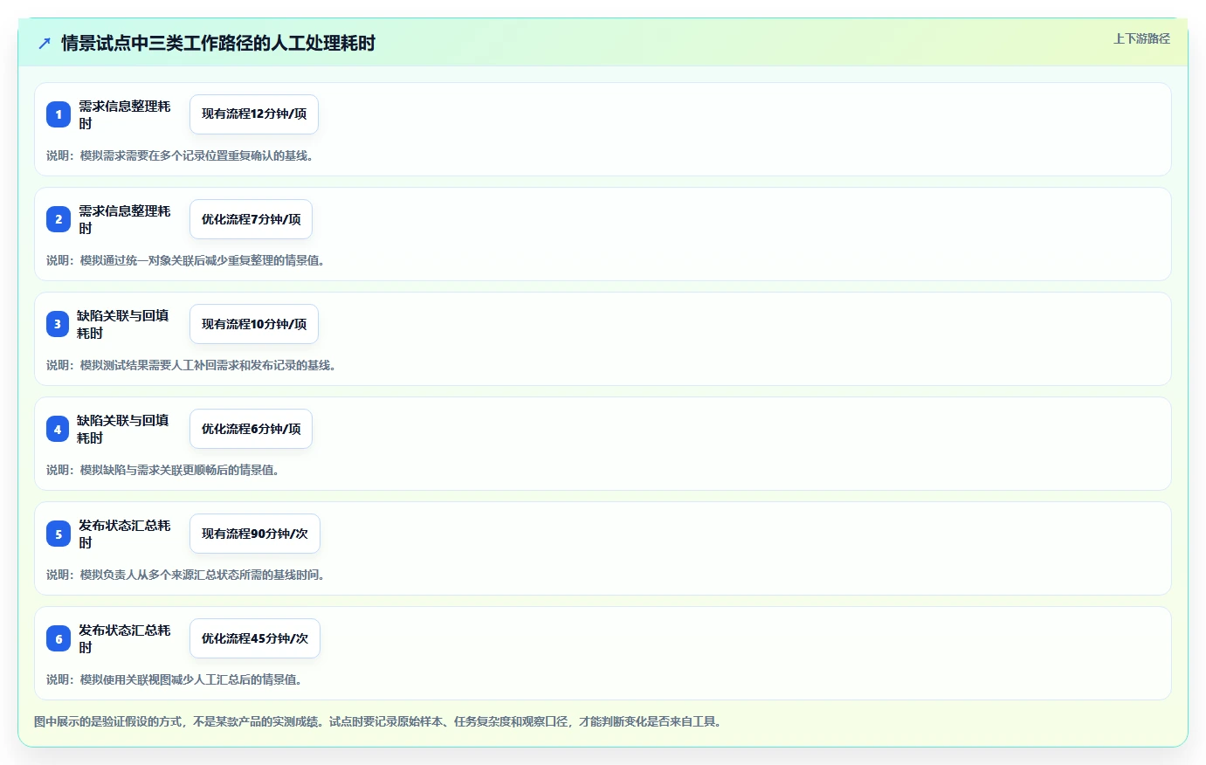Image resolution: width=1206 pixels, height=765 pixels.
Task: Click the footer note starting 图中展示的是验证假设的方式
Action: (x=378, y=721)
